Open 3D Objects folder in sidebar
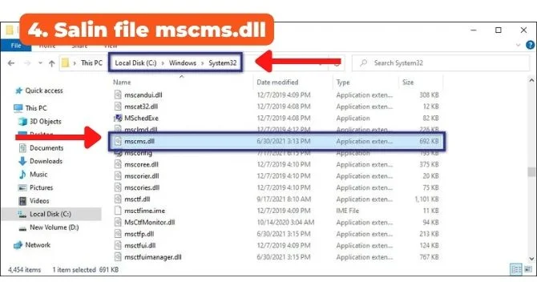Image resolution: width=537 pixels, height=298 pixels. coord(45,122)
